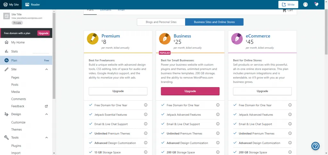Open Stats in sidebar
Screen dimensions: 328x155
pos(26,52)
